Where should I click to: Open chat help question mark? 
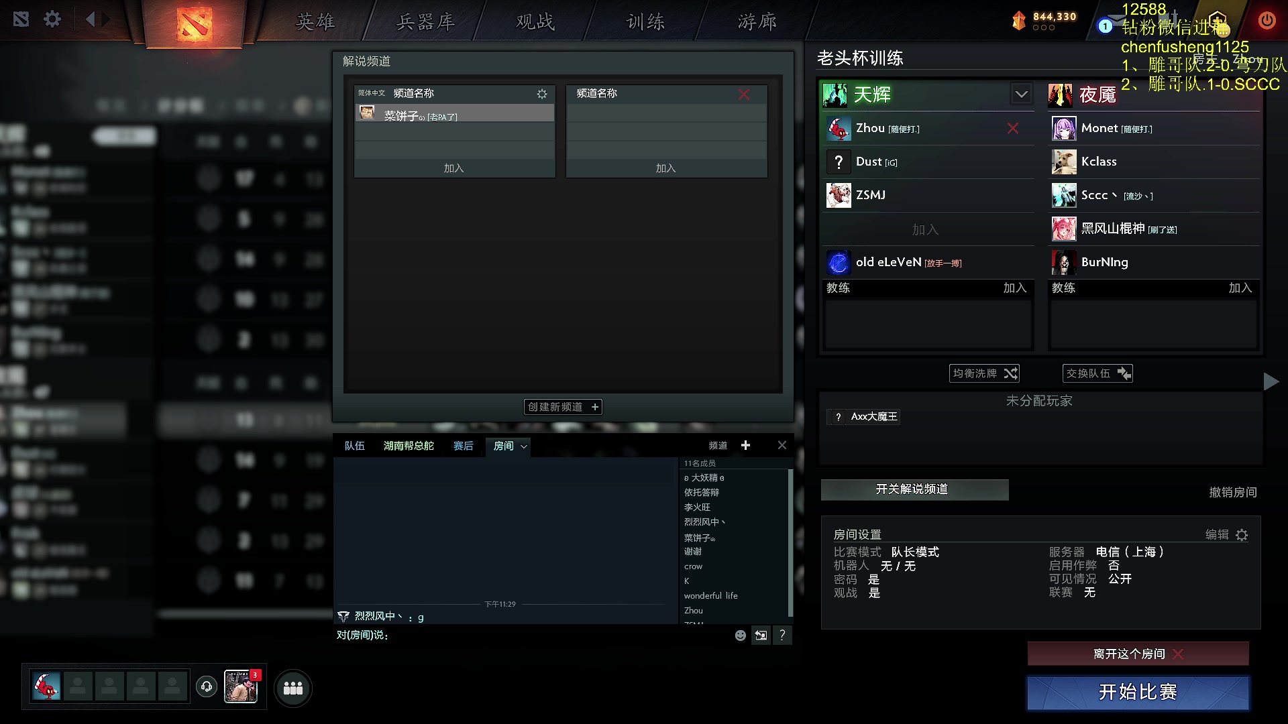click(x=782, y=635)
